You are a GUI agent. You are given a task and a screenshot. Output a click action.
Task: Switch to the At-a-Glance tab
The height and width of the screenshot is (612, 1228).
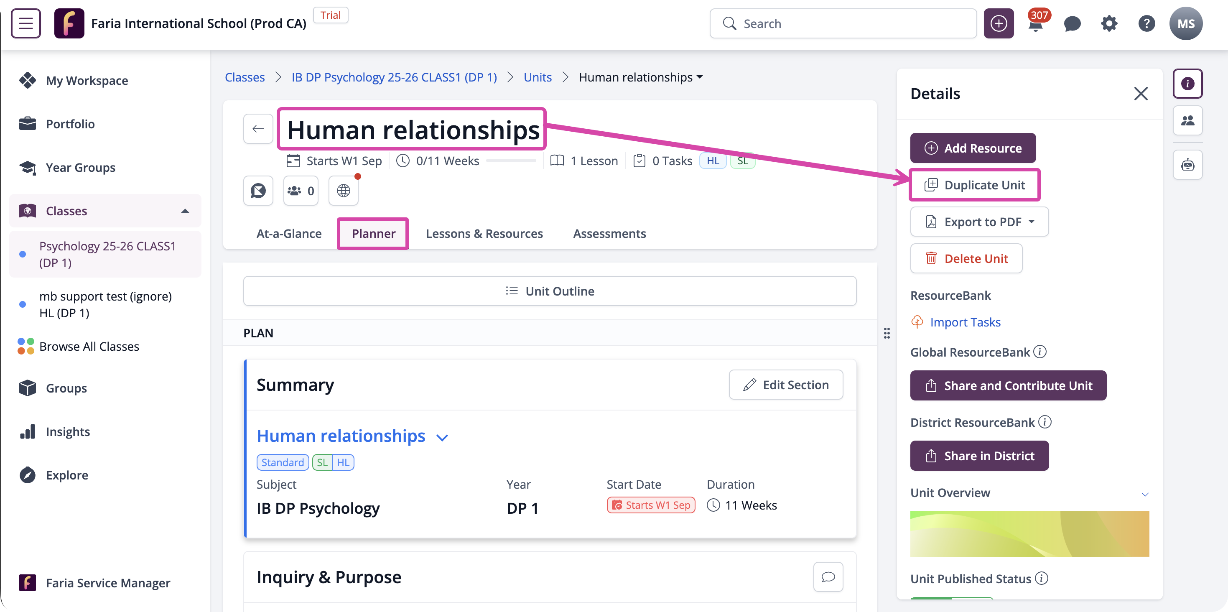tap(289, 234)
